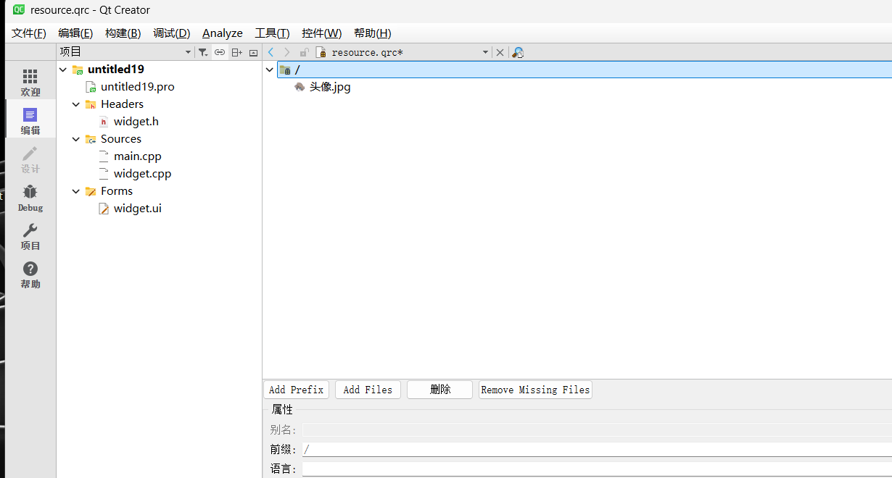Click the close sidebar panel icon

pos(253,52)
